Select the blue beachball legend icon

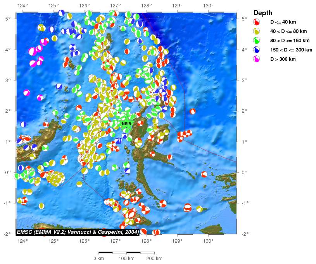257,50
